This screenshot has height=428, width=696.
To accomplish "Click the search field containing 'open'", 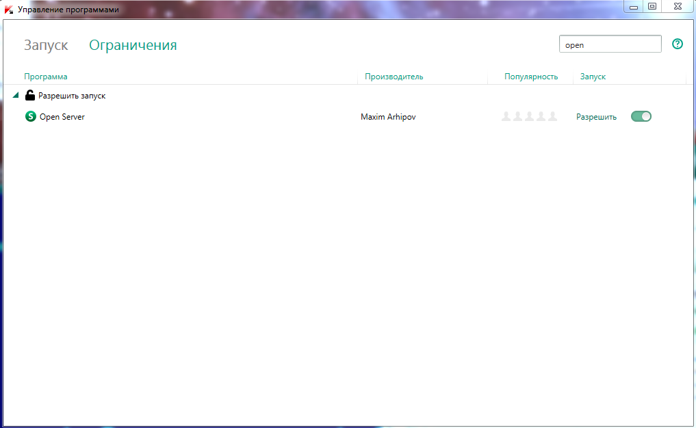I will click(609, 44).
